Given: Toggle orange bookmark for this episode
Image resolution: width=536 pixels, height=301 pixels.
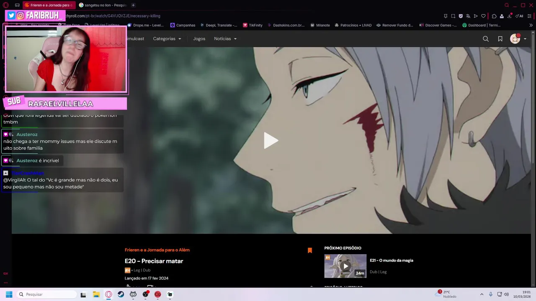Looking at the screenshot, I should point(310,250).
